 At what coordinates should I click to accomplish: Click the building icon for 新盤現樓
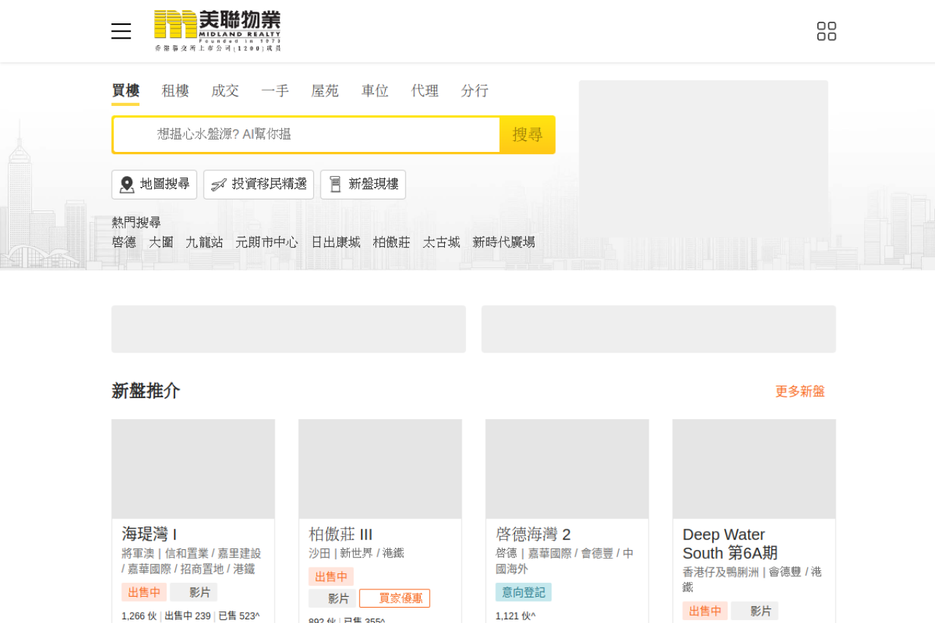pos(335,185)
